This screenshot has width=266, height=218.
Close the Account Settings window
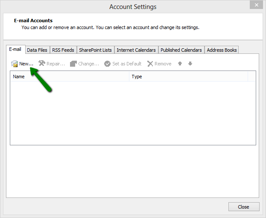tap(243, 207)
